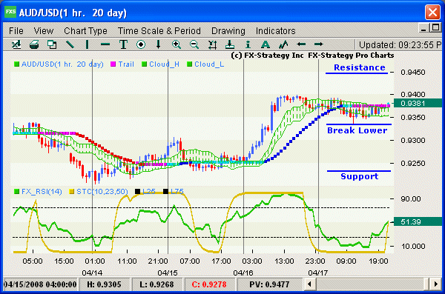Click the bold A font icon

click(x=266, y=44)
